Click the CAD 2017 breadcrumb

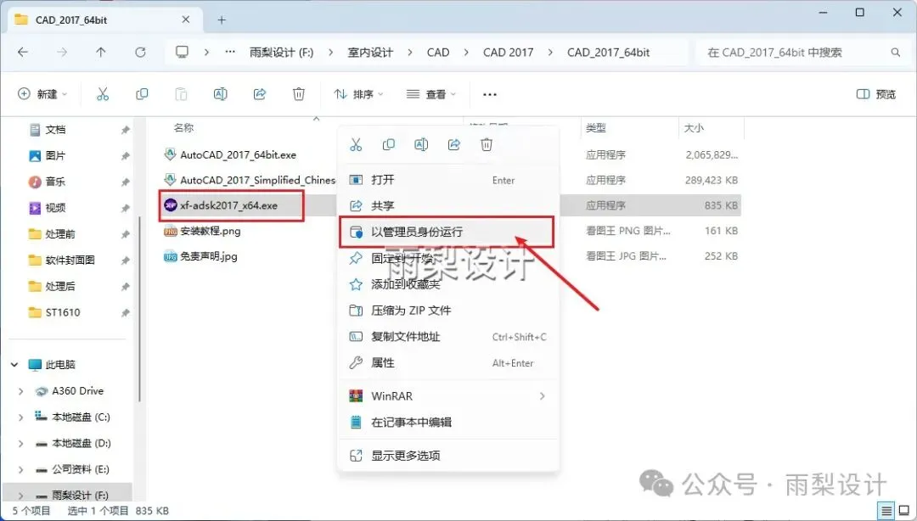tap(509, 52)
